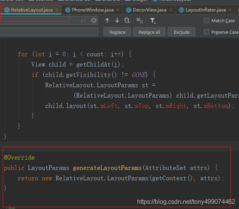Click the GONE constant in code
Image resolution: width=239 pixels, height=209 pixels.
point(139,75)
